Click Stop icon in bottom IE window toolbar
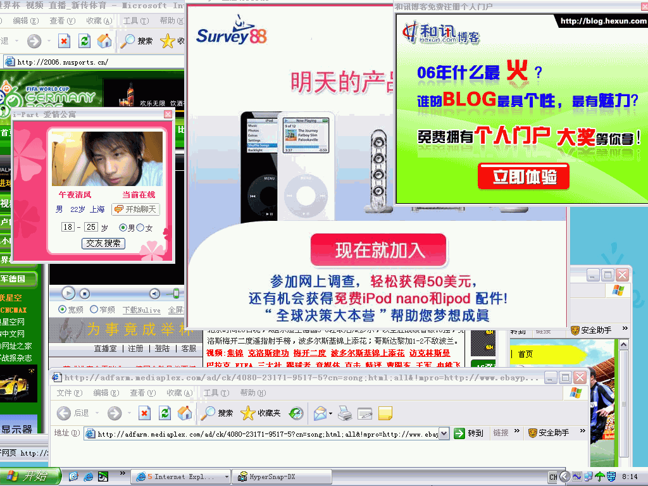The height and width of the screenshot is (486, 648). click(x=144, y=413)
